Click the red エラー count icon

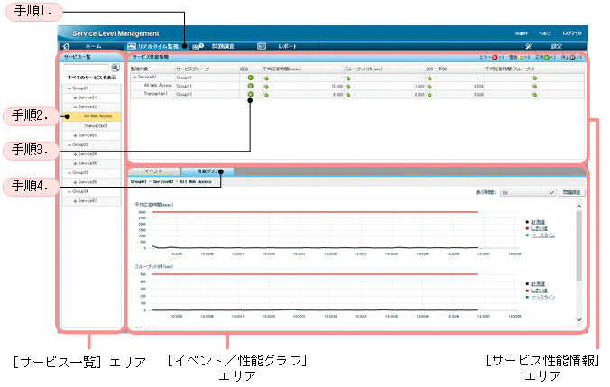(x=494, y=57)
